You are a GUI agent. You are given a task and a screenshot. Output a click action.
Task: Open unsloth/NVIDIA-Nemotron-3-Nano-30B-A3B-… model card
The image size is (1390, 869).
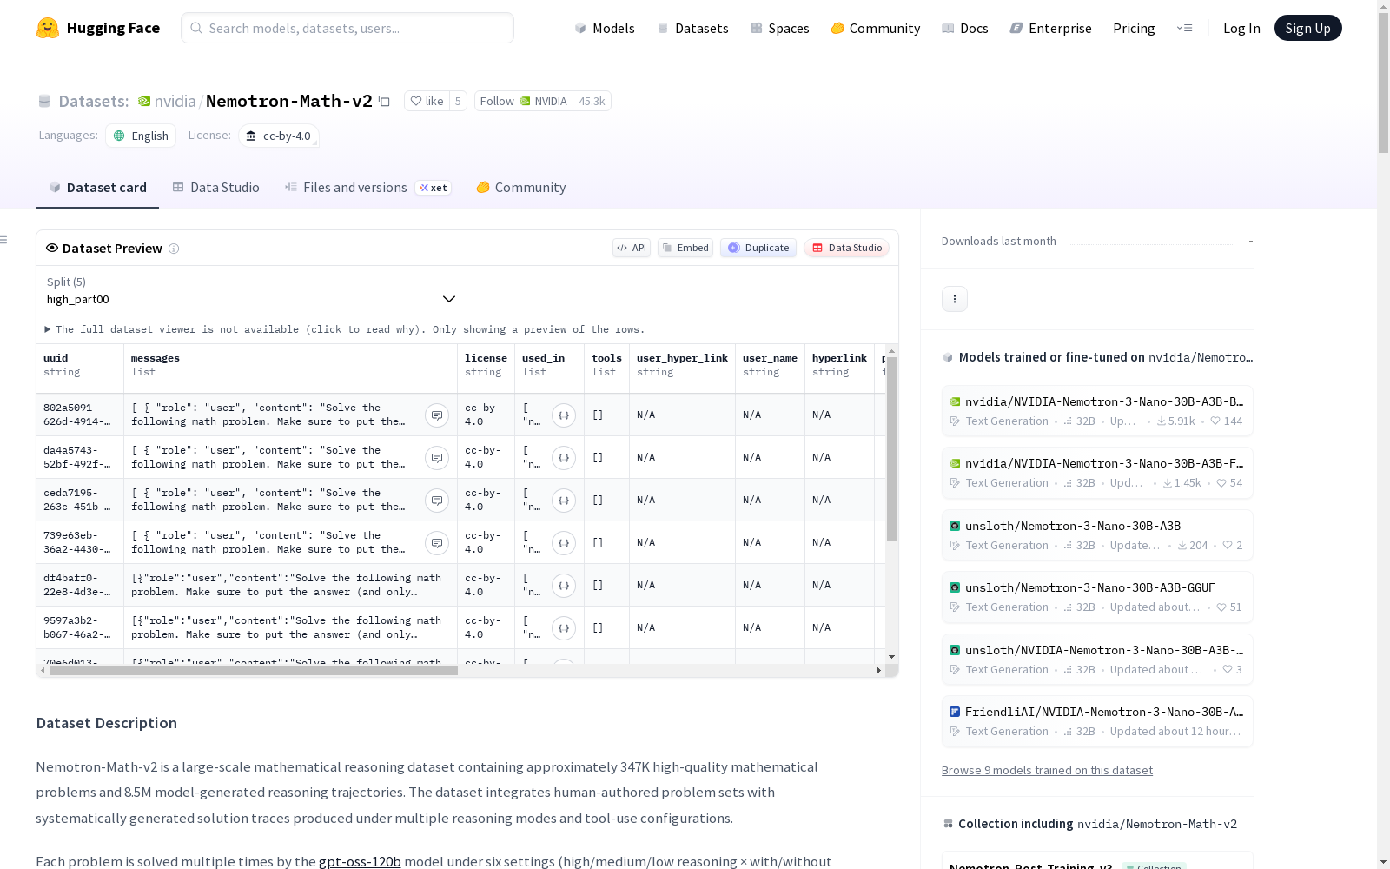pyautogui.click(x=1097, y=660)
